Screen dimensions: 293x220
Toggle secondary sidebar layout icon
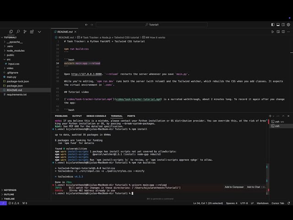pos(283,25)
